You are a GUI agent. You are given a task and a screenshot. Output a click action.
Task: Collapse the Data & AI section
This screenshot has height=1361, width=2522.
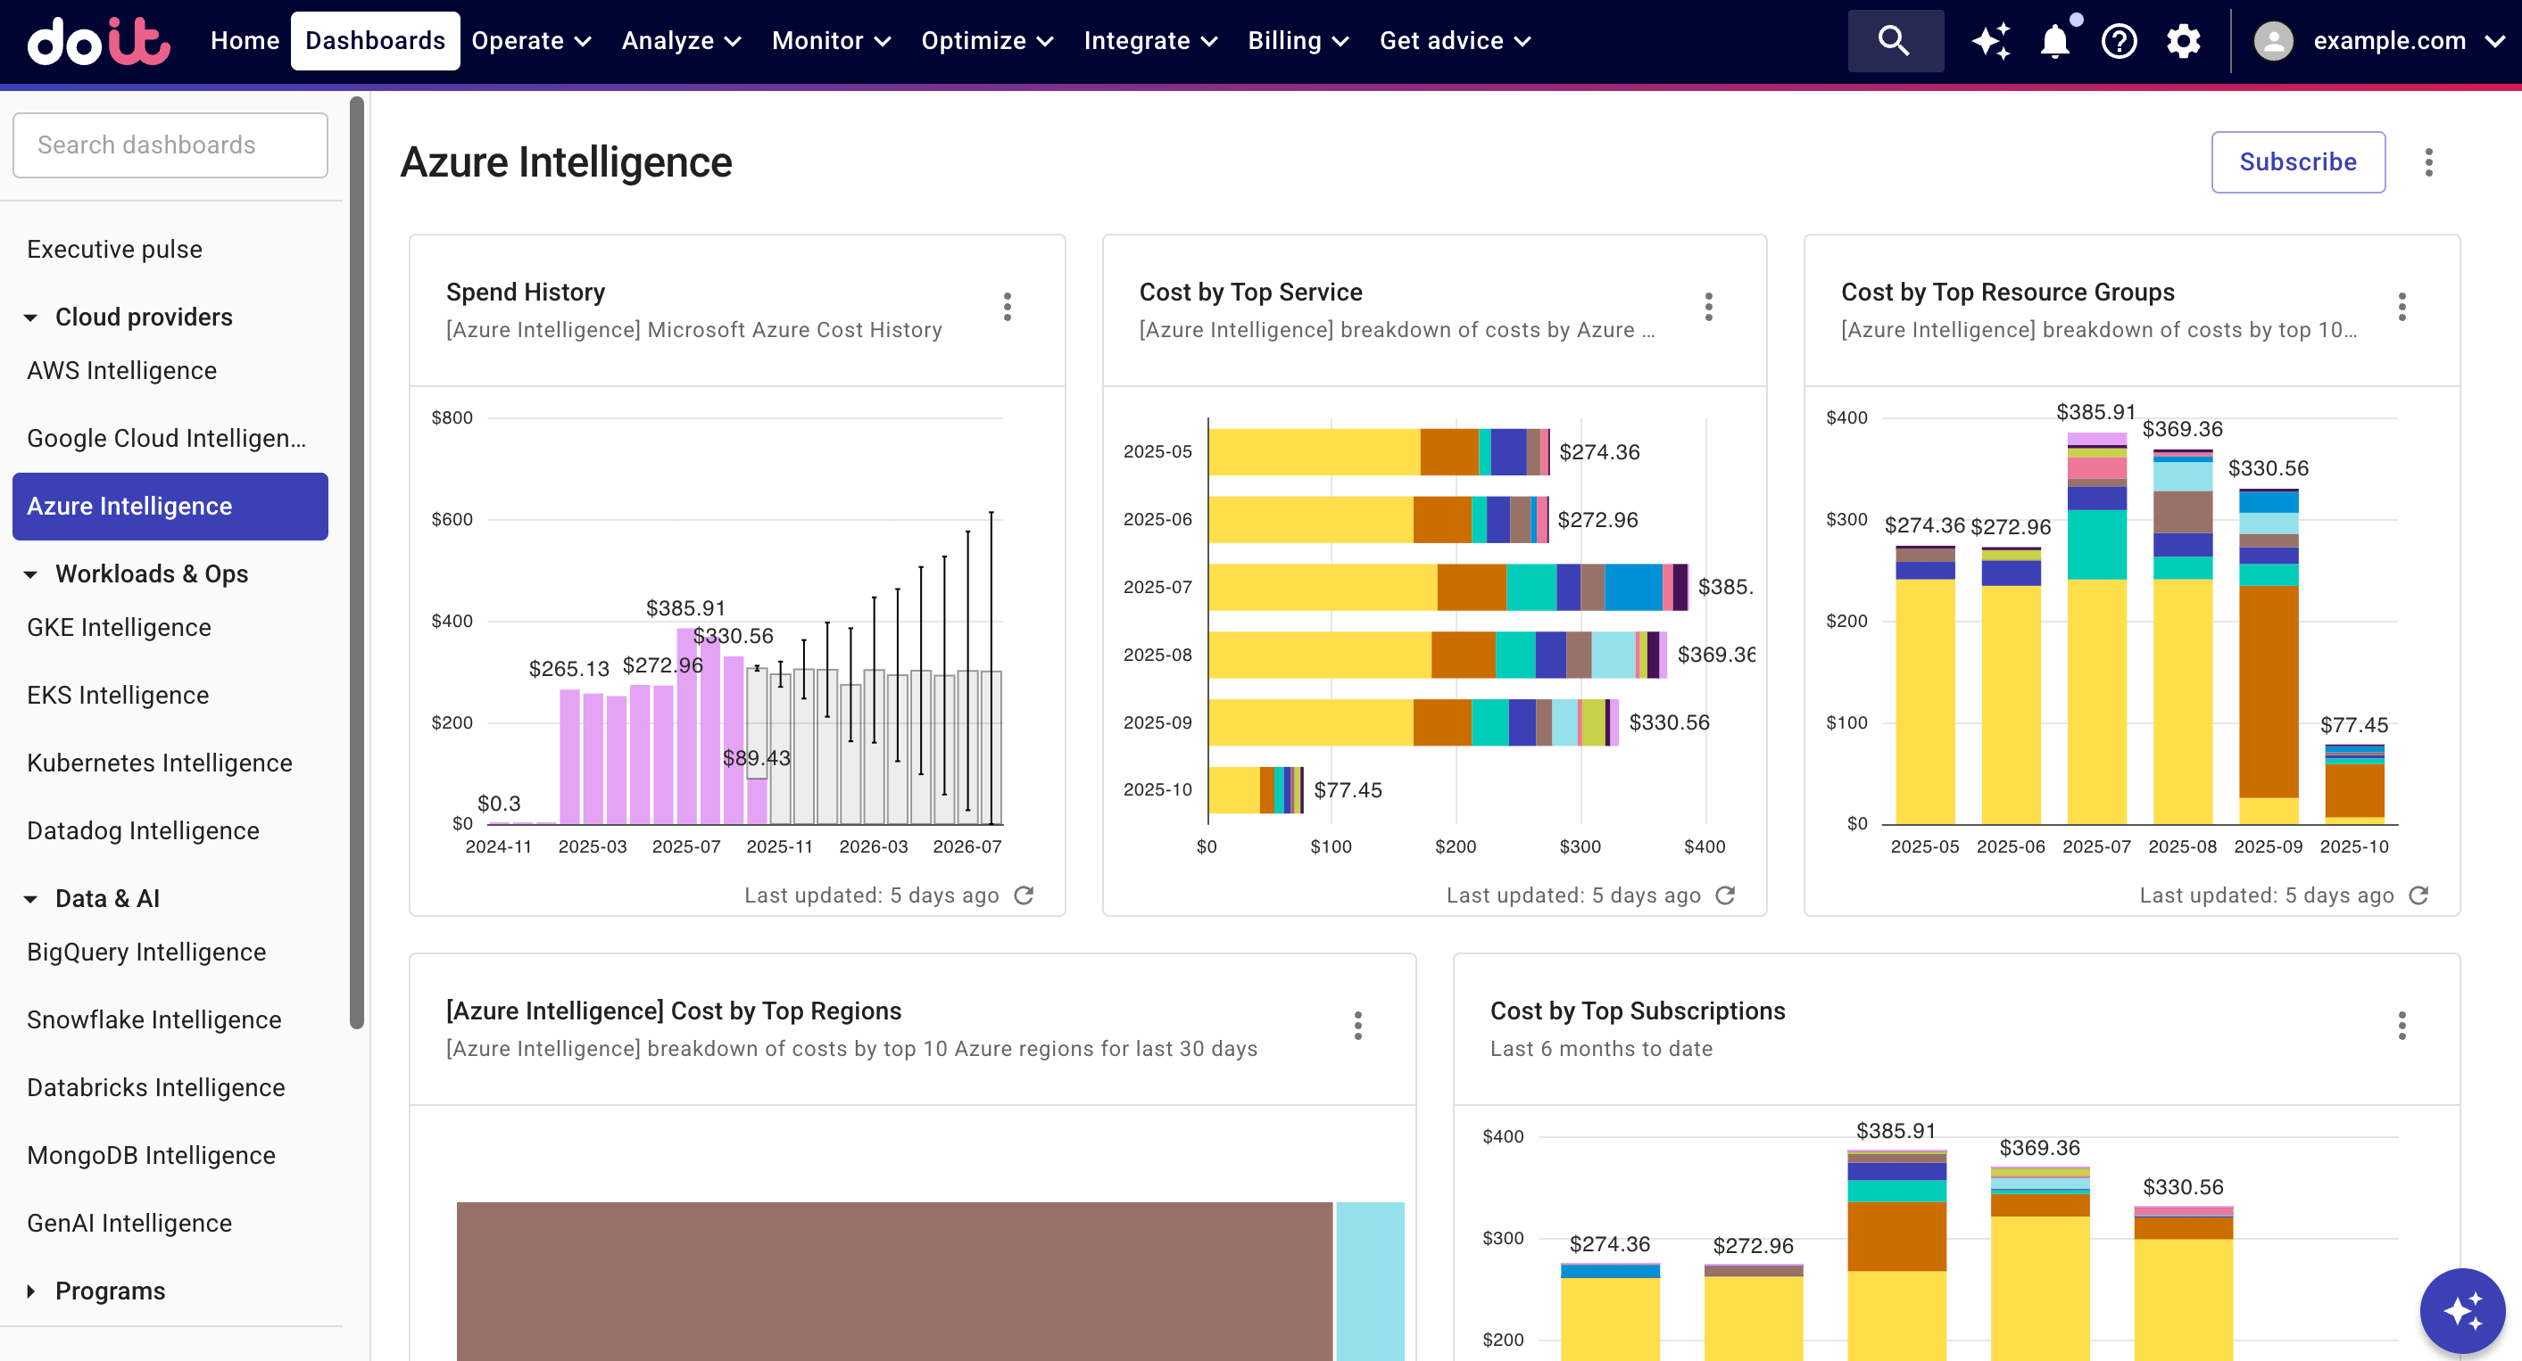[30, 898]
